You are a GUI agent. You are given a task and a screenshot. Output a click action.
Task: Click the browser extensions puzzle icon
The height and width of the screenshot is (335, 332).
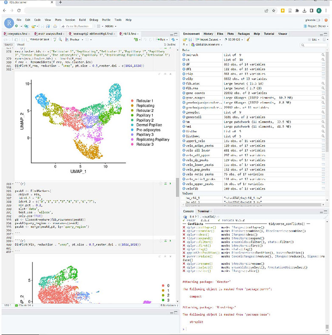(x=297, y=10)
